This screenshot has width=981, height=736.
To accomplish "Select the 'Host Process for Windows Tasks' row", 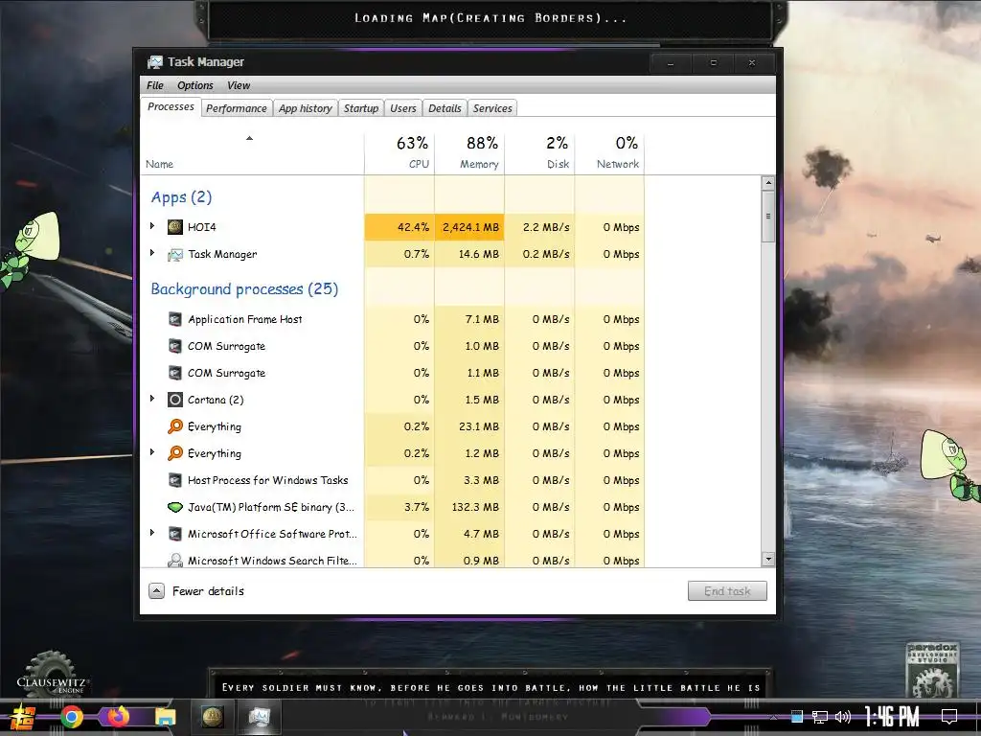I will coord(392,480).
